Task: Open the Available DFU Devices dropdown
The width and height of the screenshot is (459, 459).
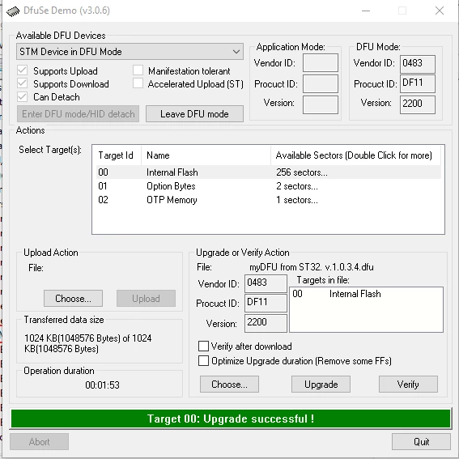Action: (130, 52)
